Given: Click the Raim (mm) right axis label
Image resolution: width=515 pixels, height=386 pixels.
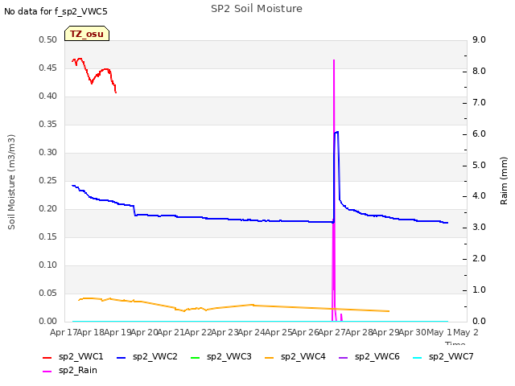Looking at the screenshot, I should (x=504, y=180).
